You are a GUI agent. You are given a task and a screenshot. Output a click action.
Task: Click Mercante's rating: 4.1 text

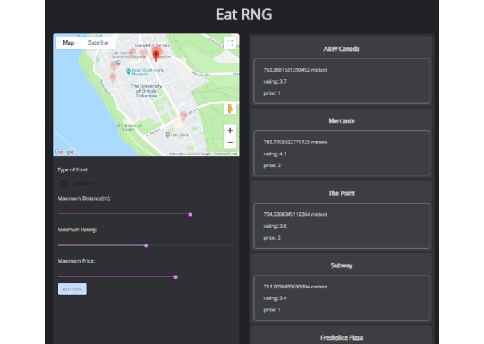pyautogui.click(x=274, y=154)
